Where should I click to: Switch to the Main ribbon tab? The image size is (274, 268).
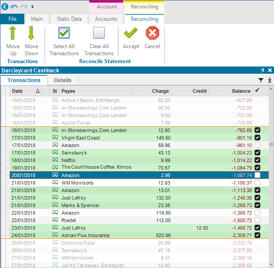37,19
